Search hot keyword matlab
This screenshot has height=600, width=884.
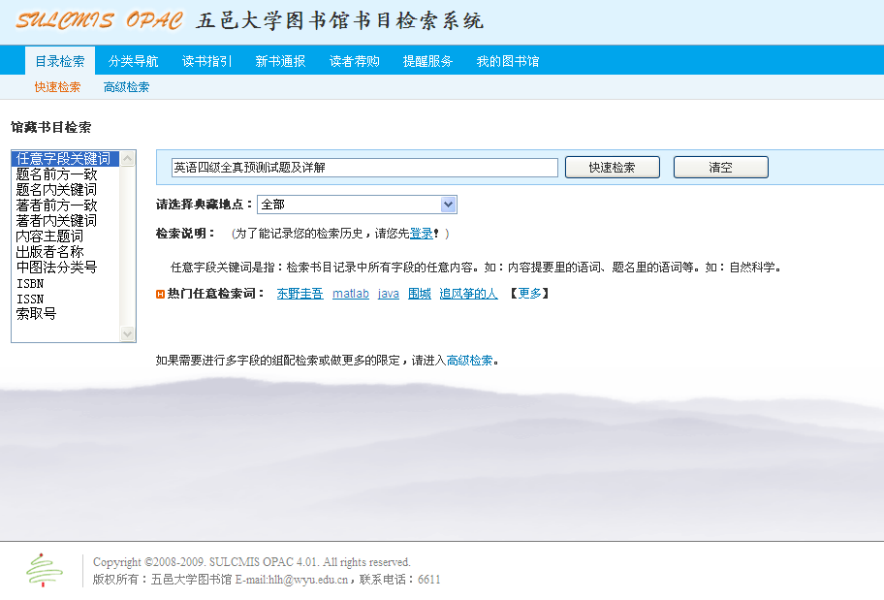tap(351, 294)
